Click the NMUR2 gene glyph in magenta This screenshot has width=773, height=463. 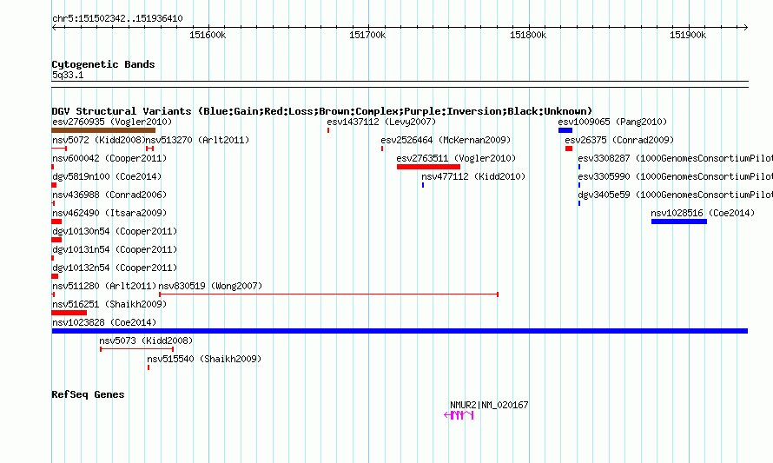pos(459,416)
